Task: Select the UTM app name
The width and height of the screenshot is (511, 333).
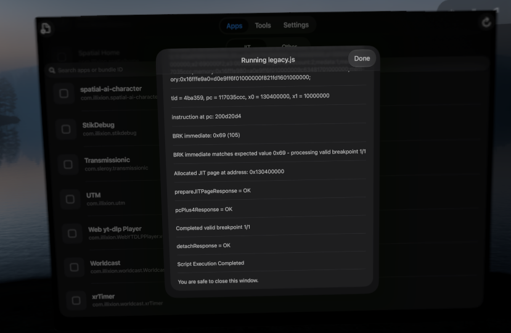Action: point(94,195)
